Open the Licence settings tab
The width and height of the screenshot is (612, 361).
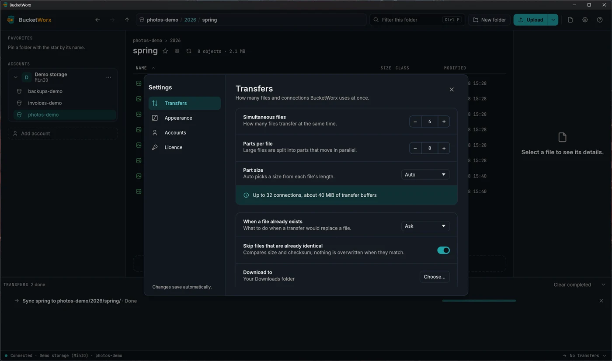click(x=184, y=147)
